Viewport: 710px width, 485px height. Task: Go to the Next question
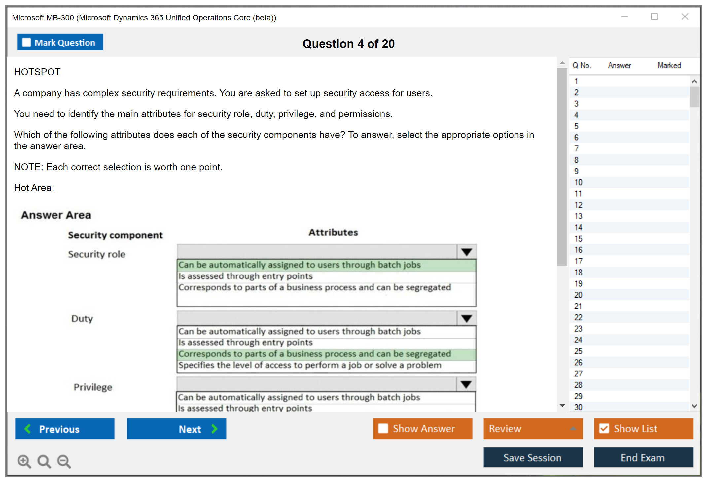pos(177,429)
